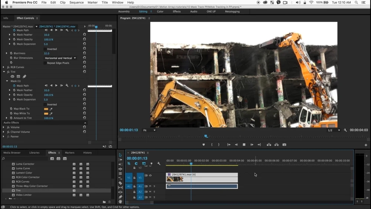
Task: Pick Map White To color with eyedropper
Action: pyautogui.click(x=51, y=113)
